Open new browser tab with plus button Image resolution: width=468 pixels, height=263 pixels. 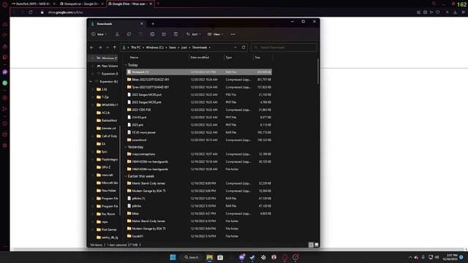tap(158, 4)
